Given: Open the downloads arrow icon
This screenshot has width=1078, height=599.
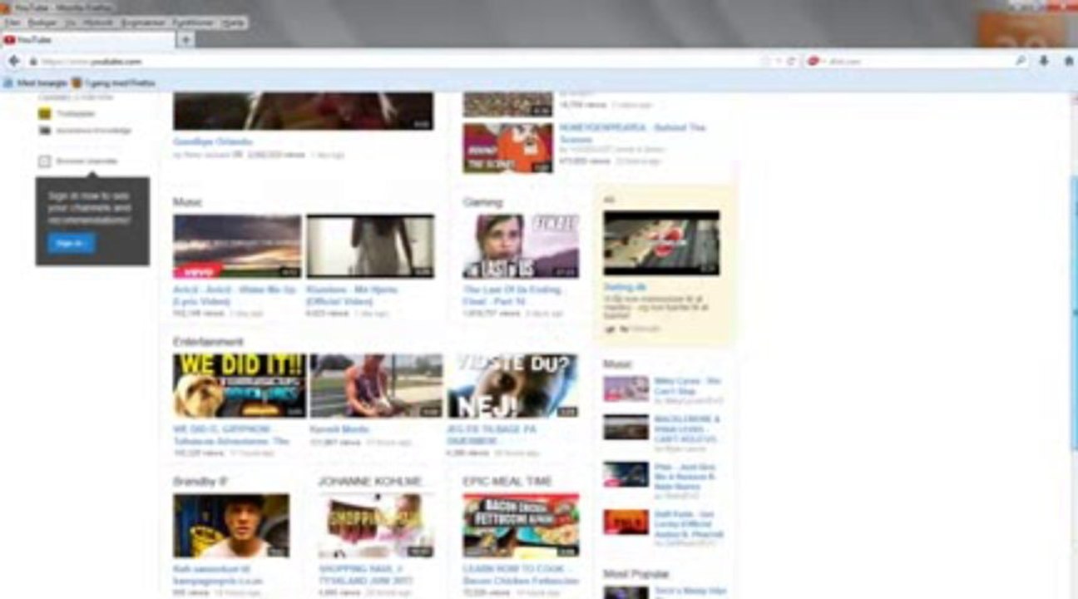Looking at the screenshot, I should [1045, 62].
